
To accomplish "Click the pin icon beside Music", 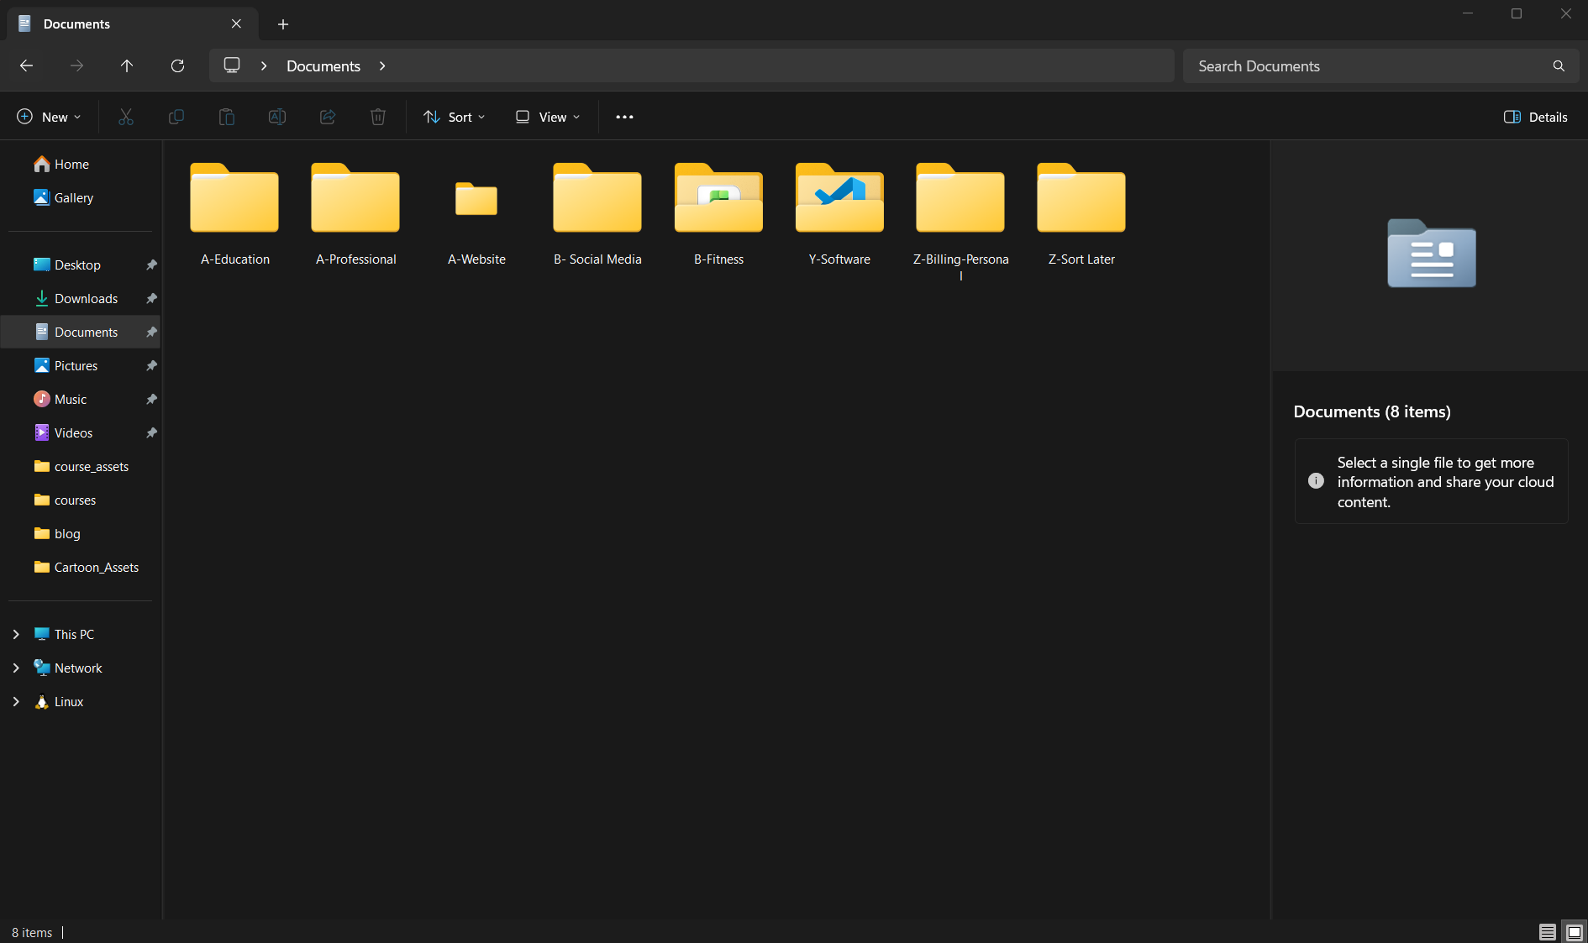I will click(151, 399).
